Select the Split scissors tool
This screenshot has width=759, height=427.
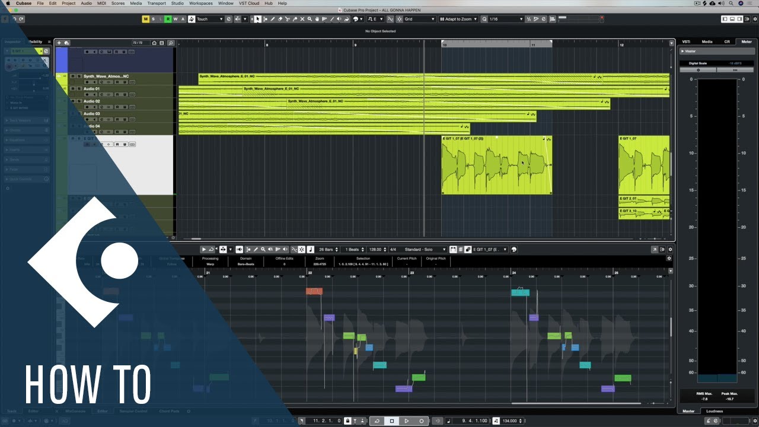288,19
